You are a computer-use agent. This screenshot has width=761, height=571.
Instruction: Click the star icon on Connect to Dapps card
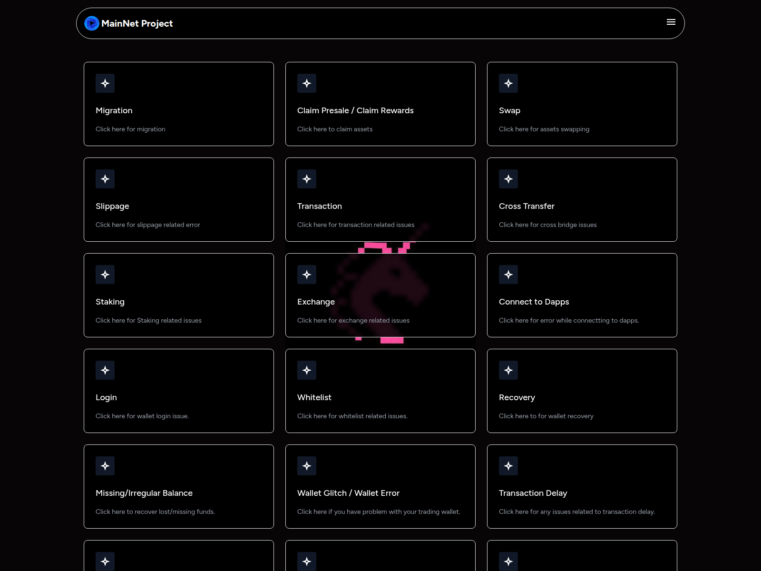pos(508,275)
